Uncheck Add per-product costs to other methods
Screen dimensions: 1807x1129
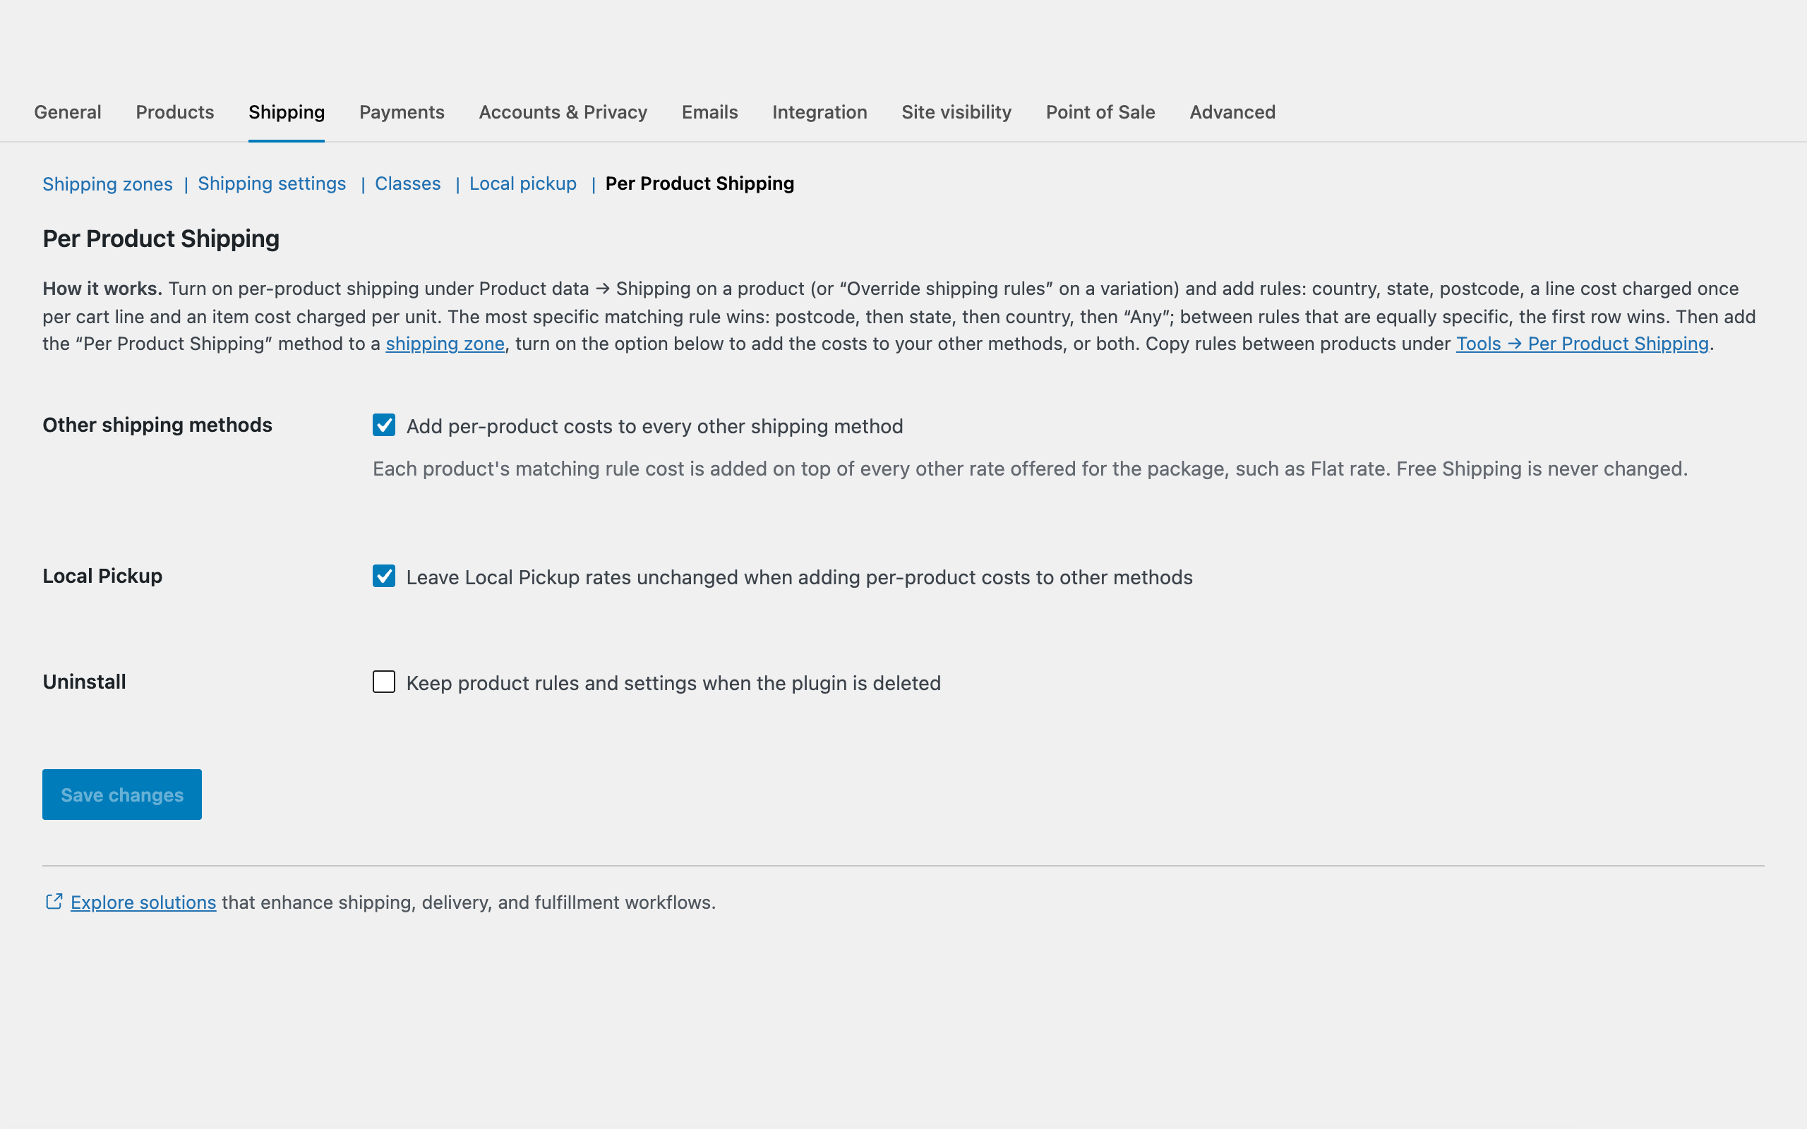coord(384,425)
